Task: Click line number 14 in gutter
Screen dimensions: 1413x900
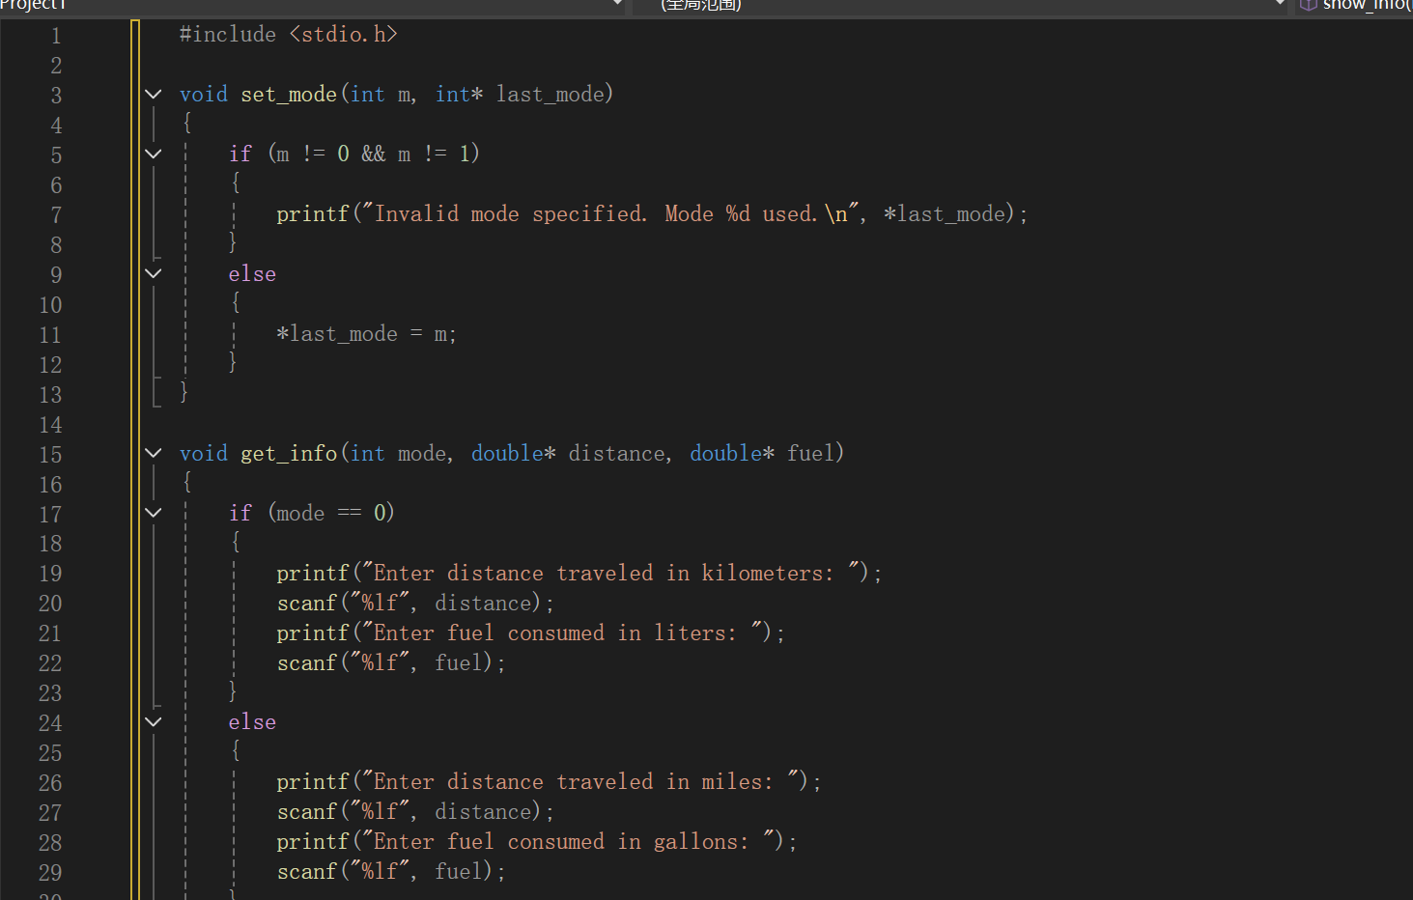Action: point(50,425)
